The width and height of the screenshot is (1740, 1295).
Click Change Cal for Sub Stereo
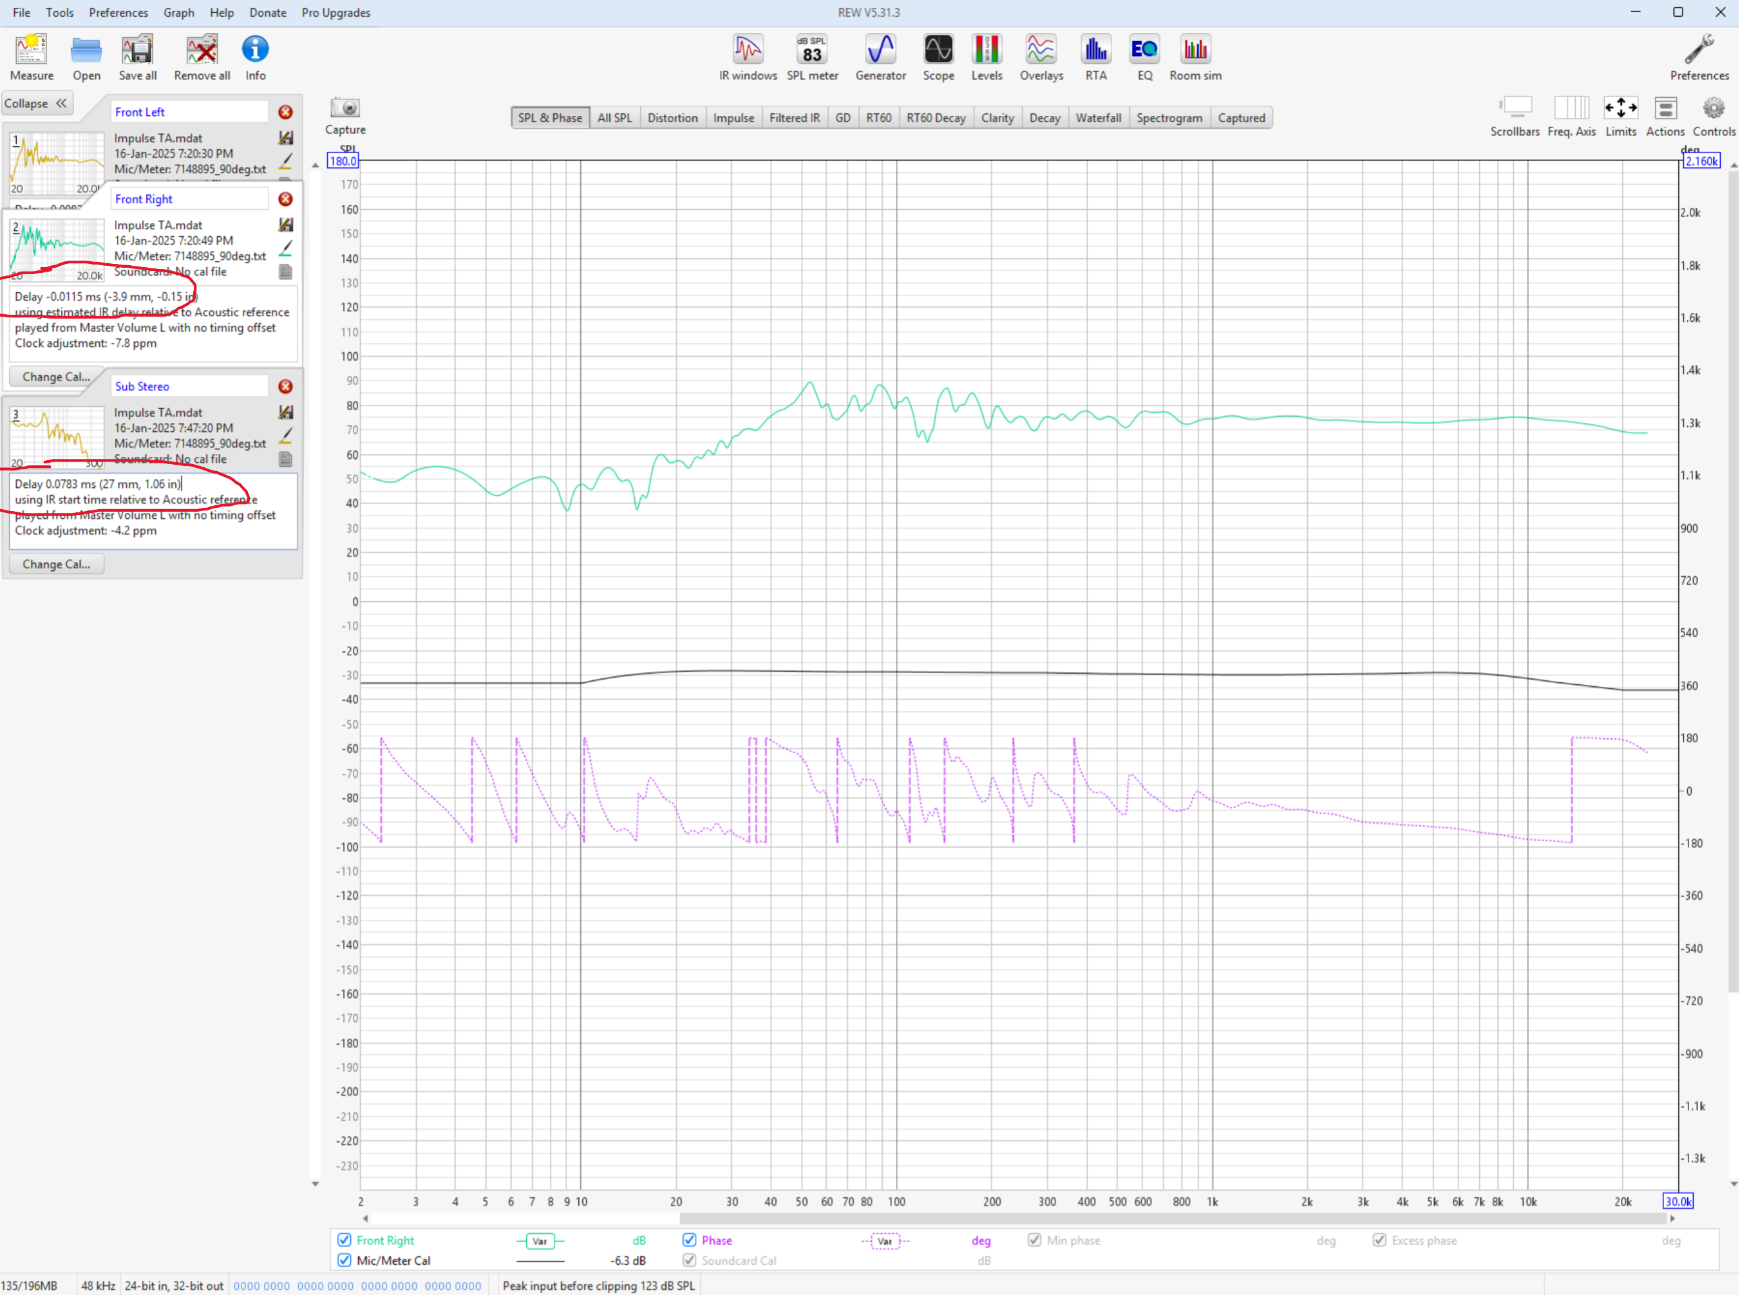[x=55, y=564]
